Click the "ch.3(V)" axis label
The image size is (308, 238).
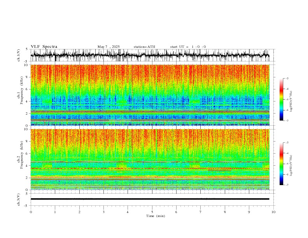click(x=19, y=199)
